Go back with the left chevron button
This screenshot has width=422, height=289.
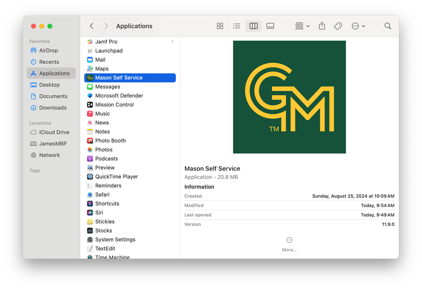pyautogui.click(x=92, y=26)
